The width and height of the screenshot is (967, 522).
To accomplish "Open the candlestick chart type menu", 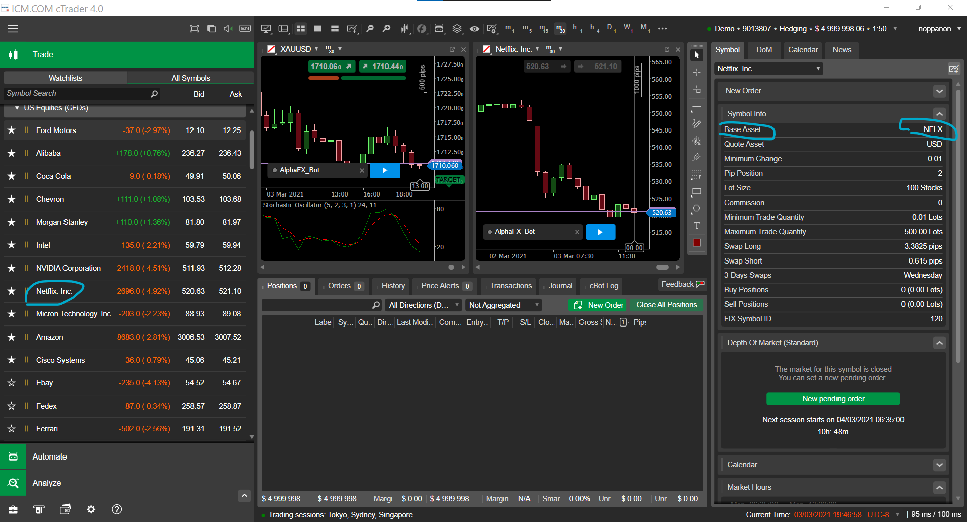I will (404, 29).
